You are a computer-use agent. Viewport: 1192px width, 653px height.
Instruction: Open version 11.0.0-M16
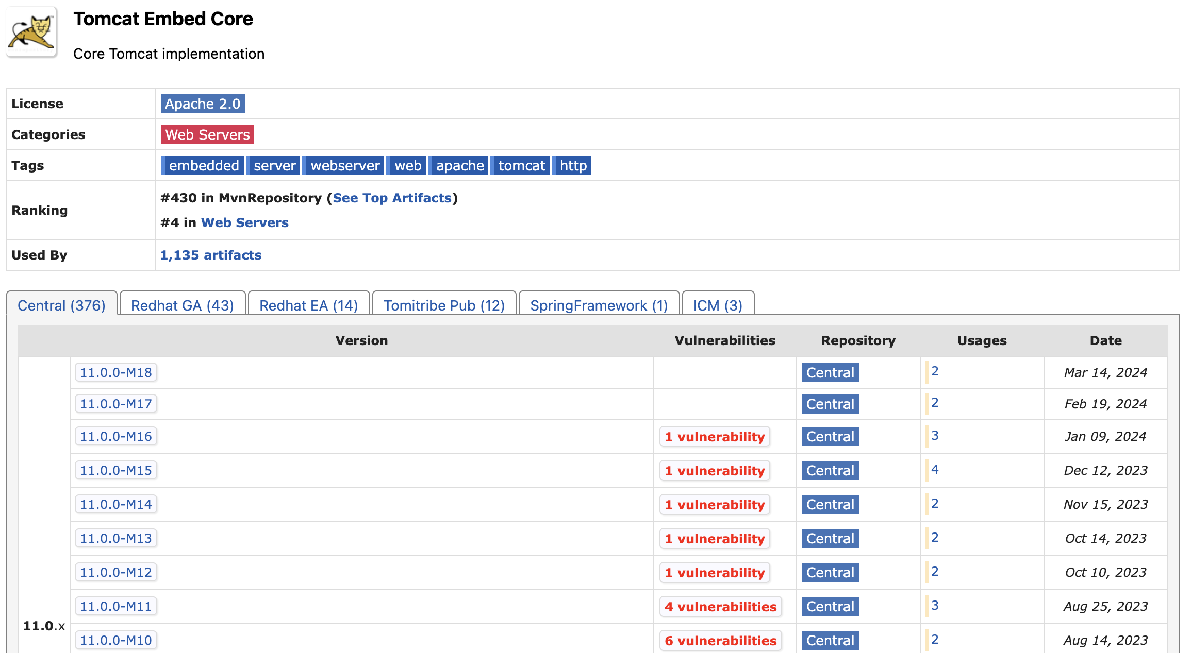(x=116, y=436)
